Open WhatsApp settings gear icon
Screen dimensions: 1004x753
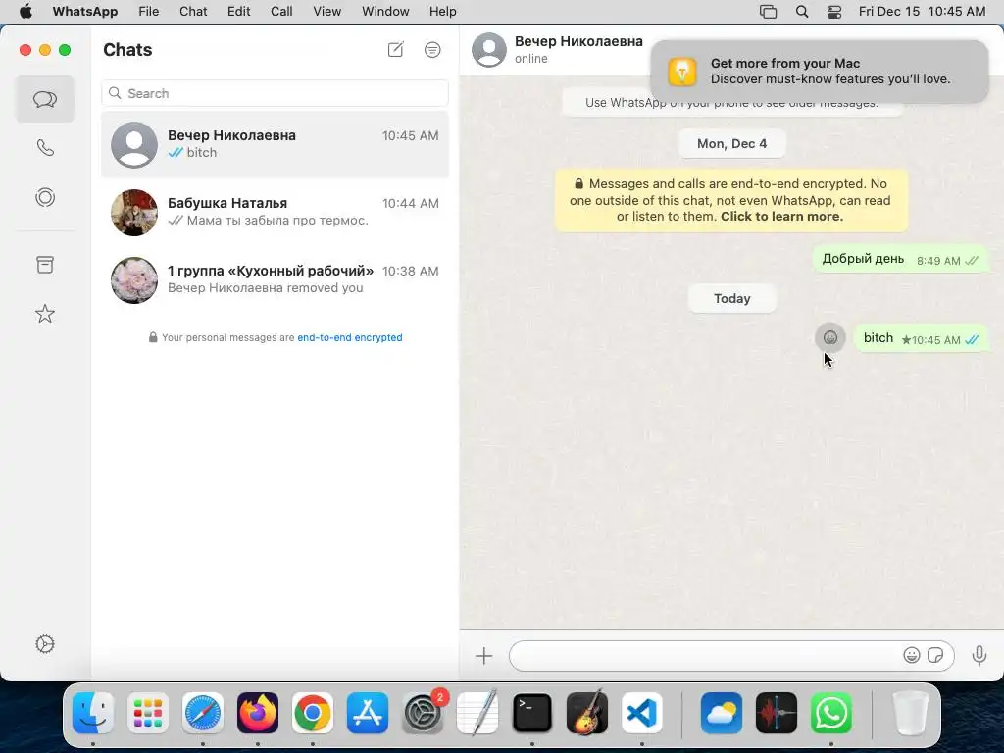pyautogui.click(x=45, y=644)
